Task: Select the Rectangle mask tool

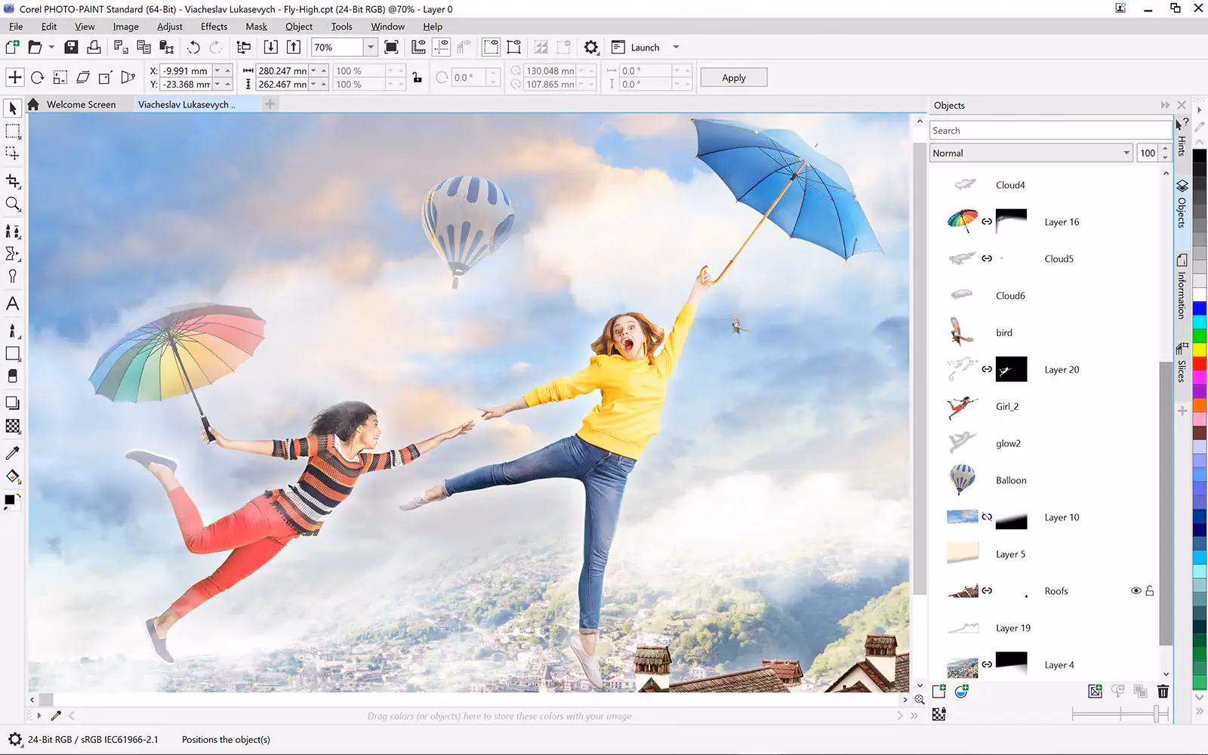Action: click(13, 131)
